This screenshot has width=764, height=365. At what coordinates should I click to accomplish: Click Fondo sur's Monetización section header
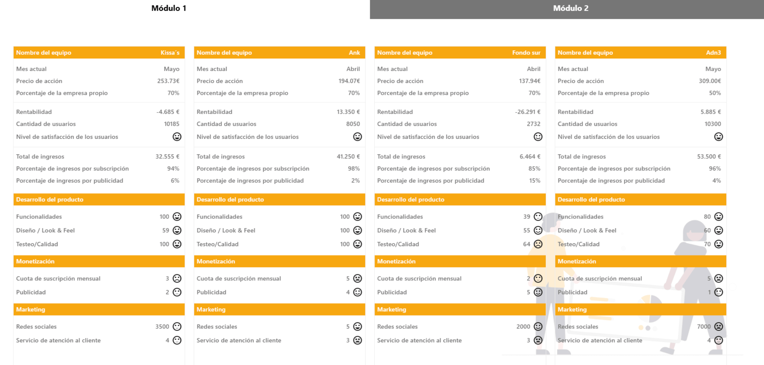460,261
